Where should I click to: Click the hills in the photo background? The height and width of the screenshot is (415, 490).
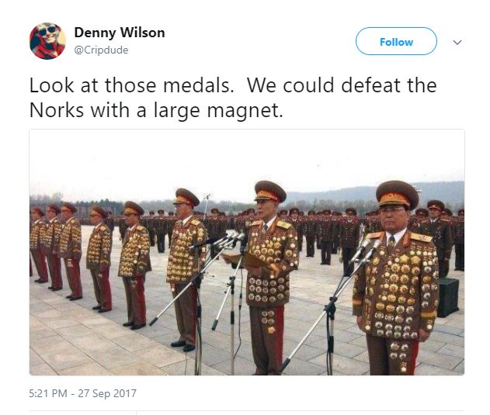click(x=375, y=192)
